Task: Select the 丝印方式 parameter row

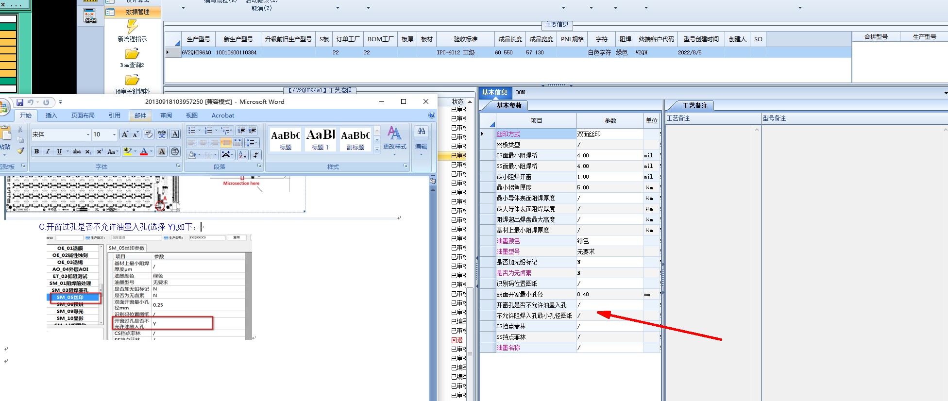Action: (x=570, y=134)
